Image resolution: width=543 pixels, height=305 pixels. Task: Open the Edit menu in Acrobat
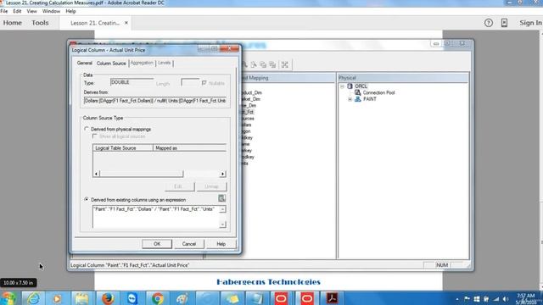pyautogui.click(x=17, y=11)
